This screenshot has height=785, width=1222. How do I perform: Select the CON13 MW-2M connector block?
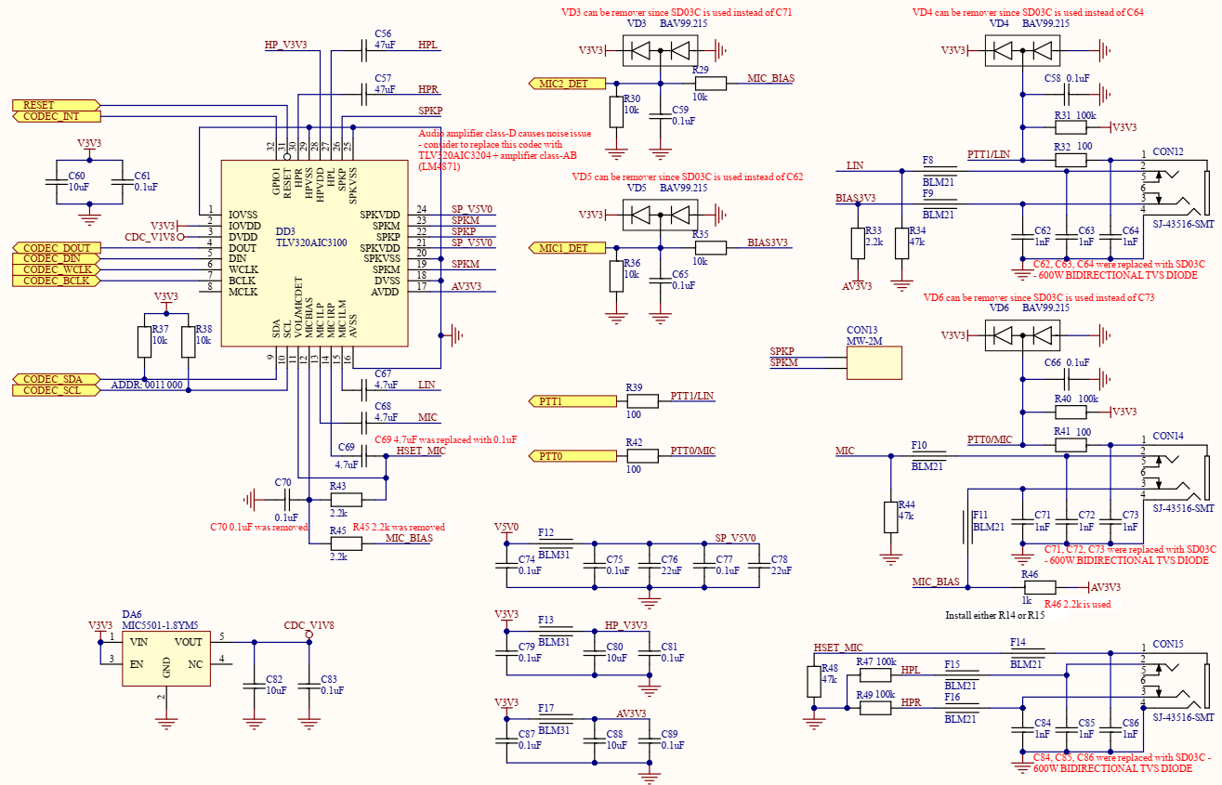[874, 362]
